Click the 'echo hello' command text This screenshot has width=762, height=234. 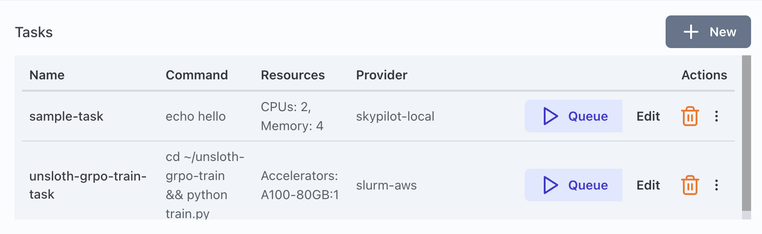click(x=196, y=117)
